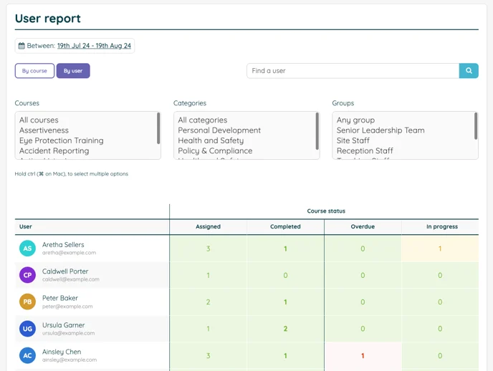
Task: Select Assertiveness in the Courses list
Action: tap(44, 130)
